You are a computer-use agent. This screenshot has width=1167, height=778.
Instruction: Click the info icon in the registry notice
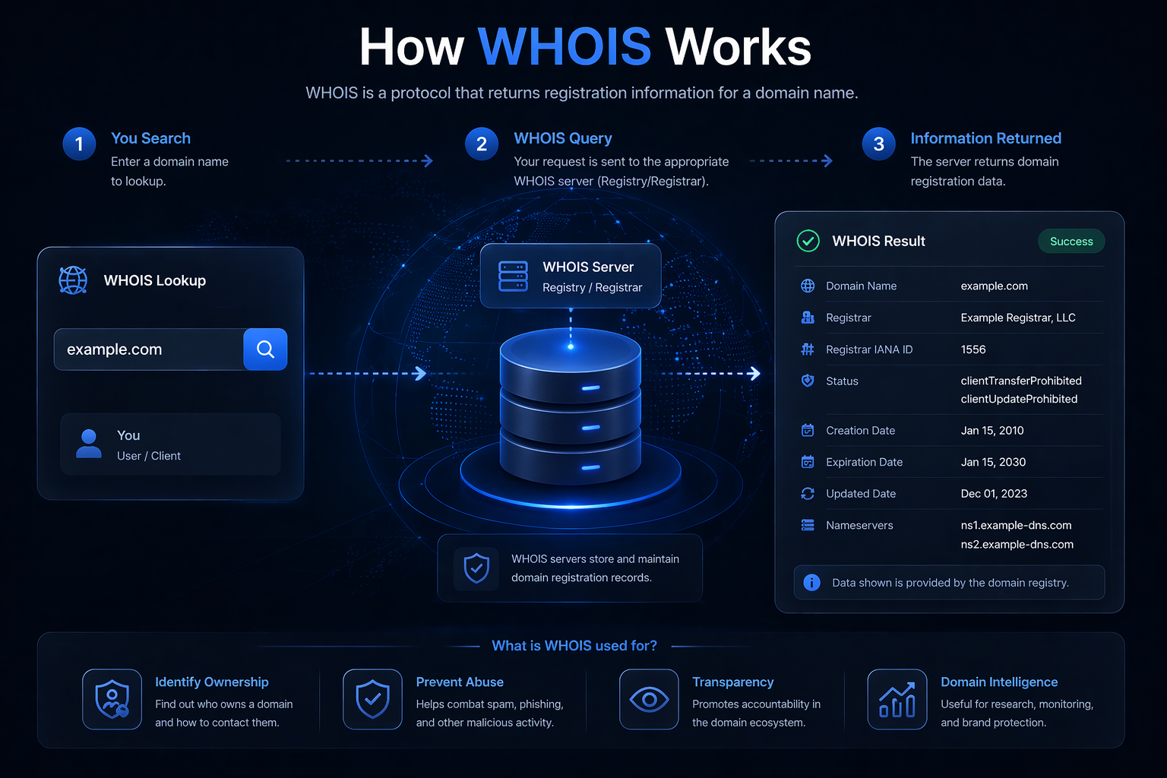point(812,582)
